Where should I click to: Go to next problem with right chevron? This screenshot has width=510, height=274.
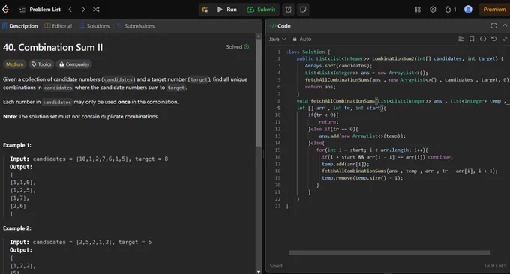coord(83,10)
